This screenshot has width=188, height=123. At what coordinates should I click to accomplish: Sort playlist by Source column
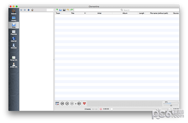(176, 13)
